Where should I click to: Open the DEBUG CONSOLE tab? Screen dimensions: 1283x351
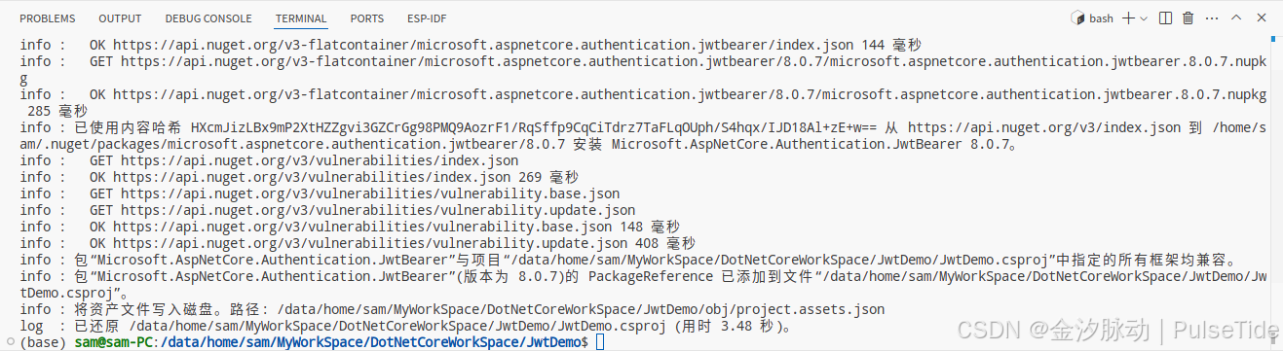(x=208, y=18)
